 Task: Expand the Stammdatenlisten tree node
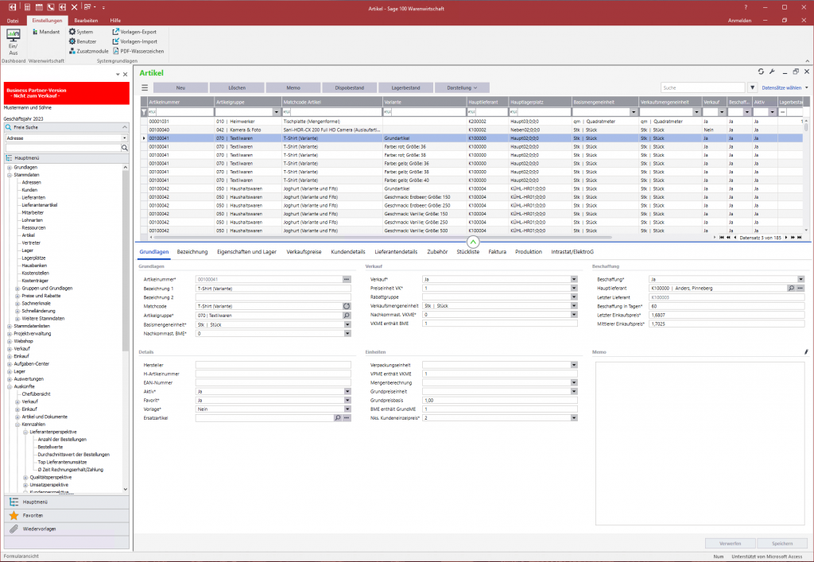click(10, 326)
